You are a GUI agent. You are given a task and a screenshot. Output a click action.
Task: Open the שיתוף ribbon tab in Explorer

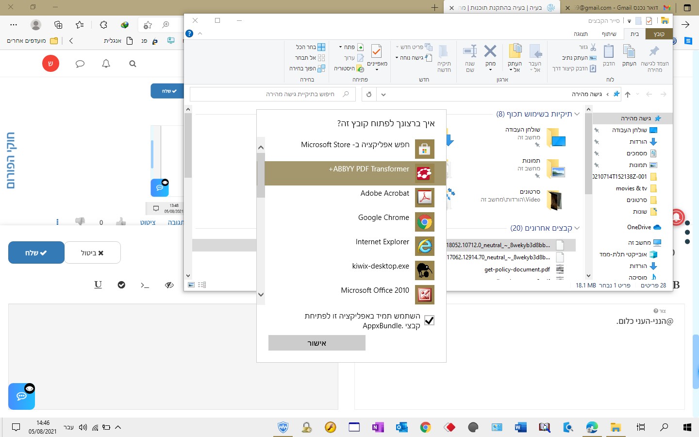click(609, 34)
